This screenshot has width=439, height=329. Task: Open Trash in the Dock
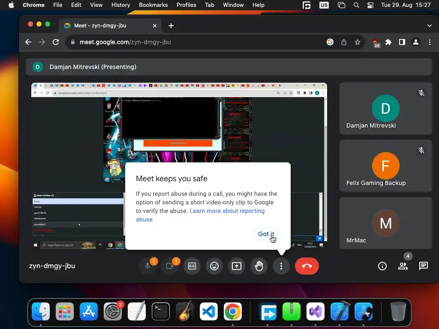398,311
